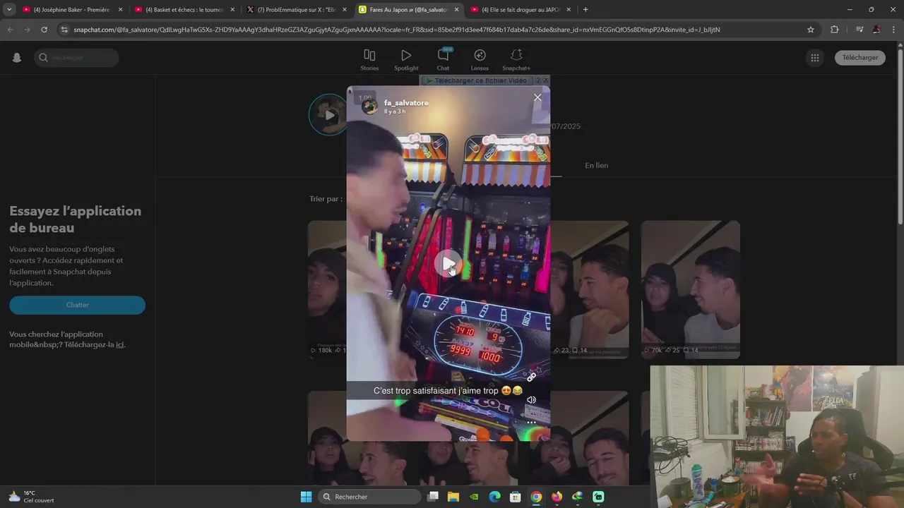Click 'Télécharger ce fichier Vidéo' bar
The width and height of the screenshot is (904, 508).
pos(477,80)
